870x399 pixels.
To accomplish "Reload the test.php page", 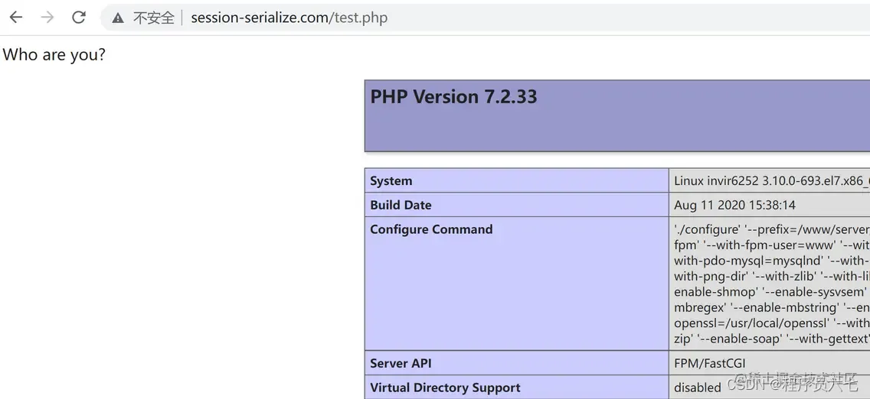I will pos(79,18).
